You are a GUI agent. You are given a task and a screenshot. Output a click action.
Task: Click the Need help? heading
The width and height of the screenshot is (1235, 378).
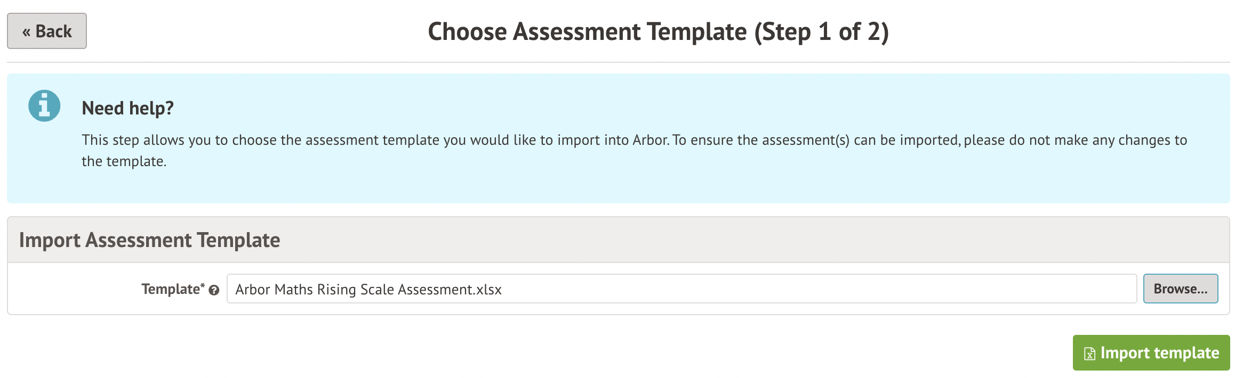(127, 108)
